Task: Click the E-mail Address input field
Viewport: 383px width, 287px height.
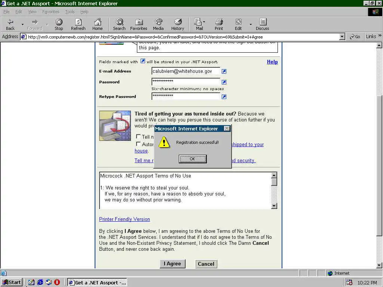Action: click(186, 71)
